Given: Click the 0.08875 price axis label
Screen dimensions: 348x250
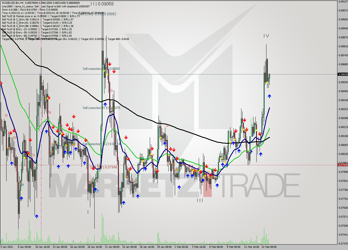Looking at the screenshot, I should [343, 37].
